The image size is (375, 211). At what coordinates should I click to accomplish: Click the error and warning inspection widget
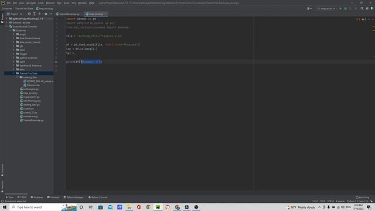362,19
